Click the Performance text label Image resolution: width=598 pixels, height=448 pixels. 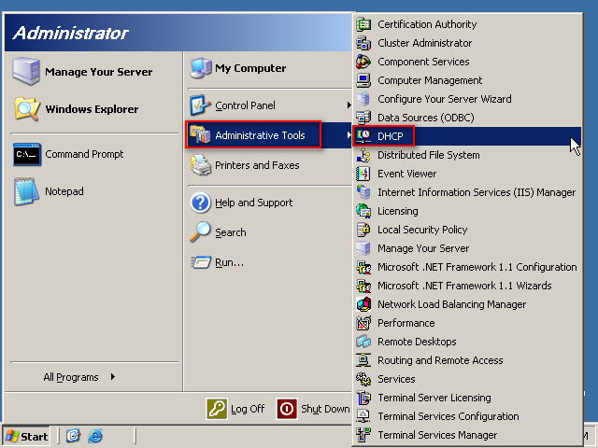[406, 323]
